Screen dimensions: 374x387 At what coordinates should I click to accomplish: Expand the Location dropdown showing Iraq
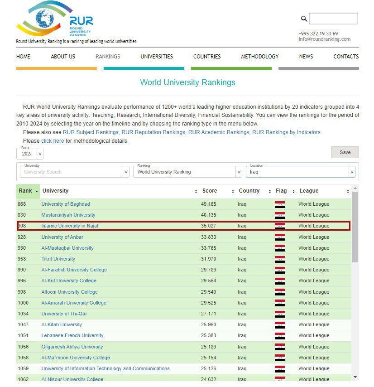351,172
